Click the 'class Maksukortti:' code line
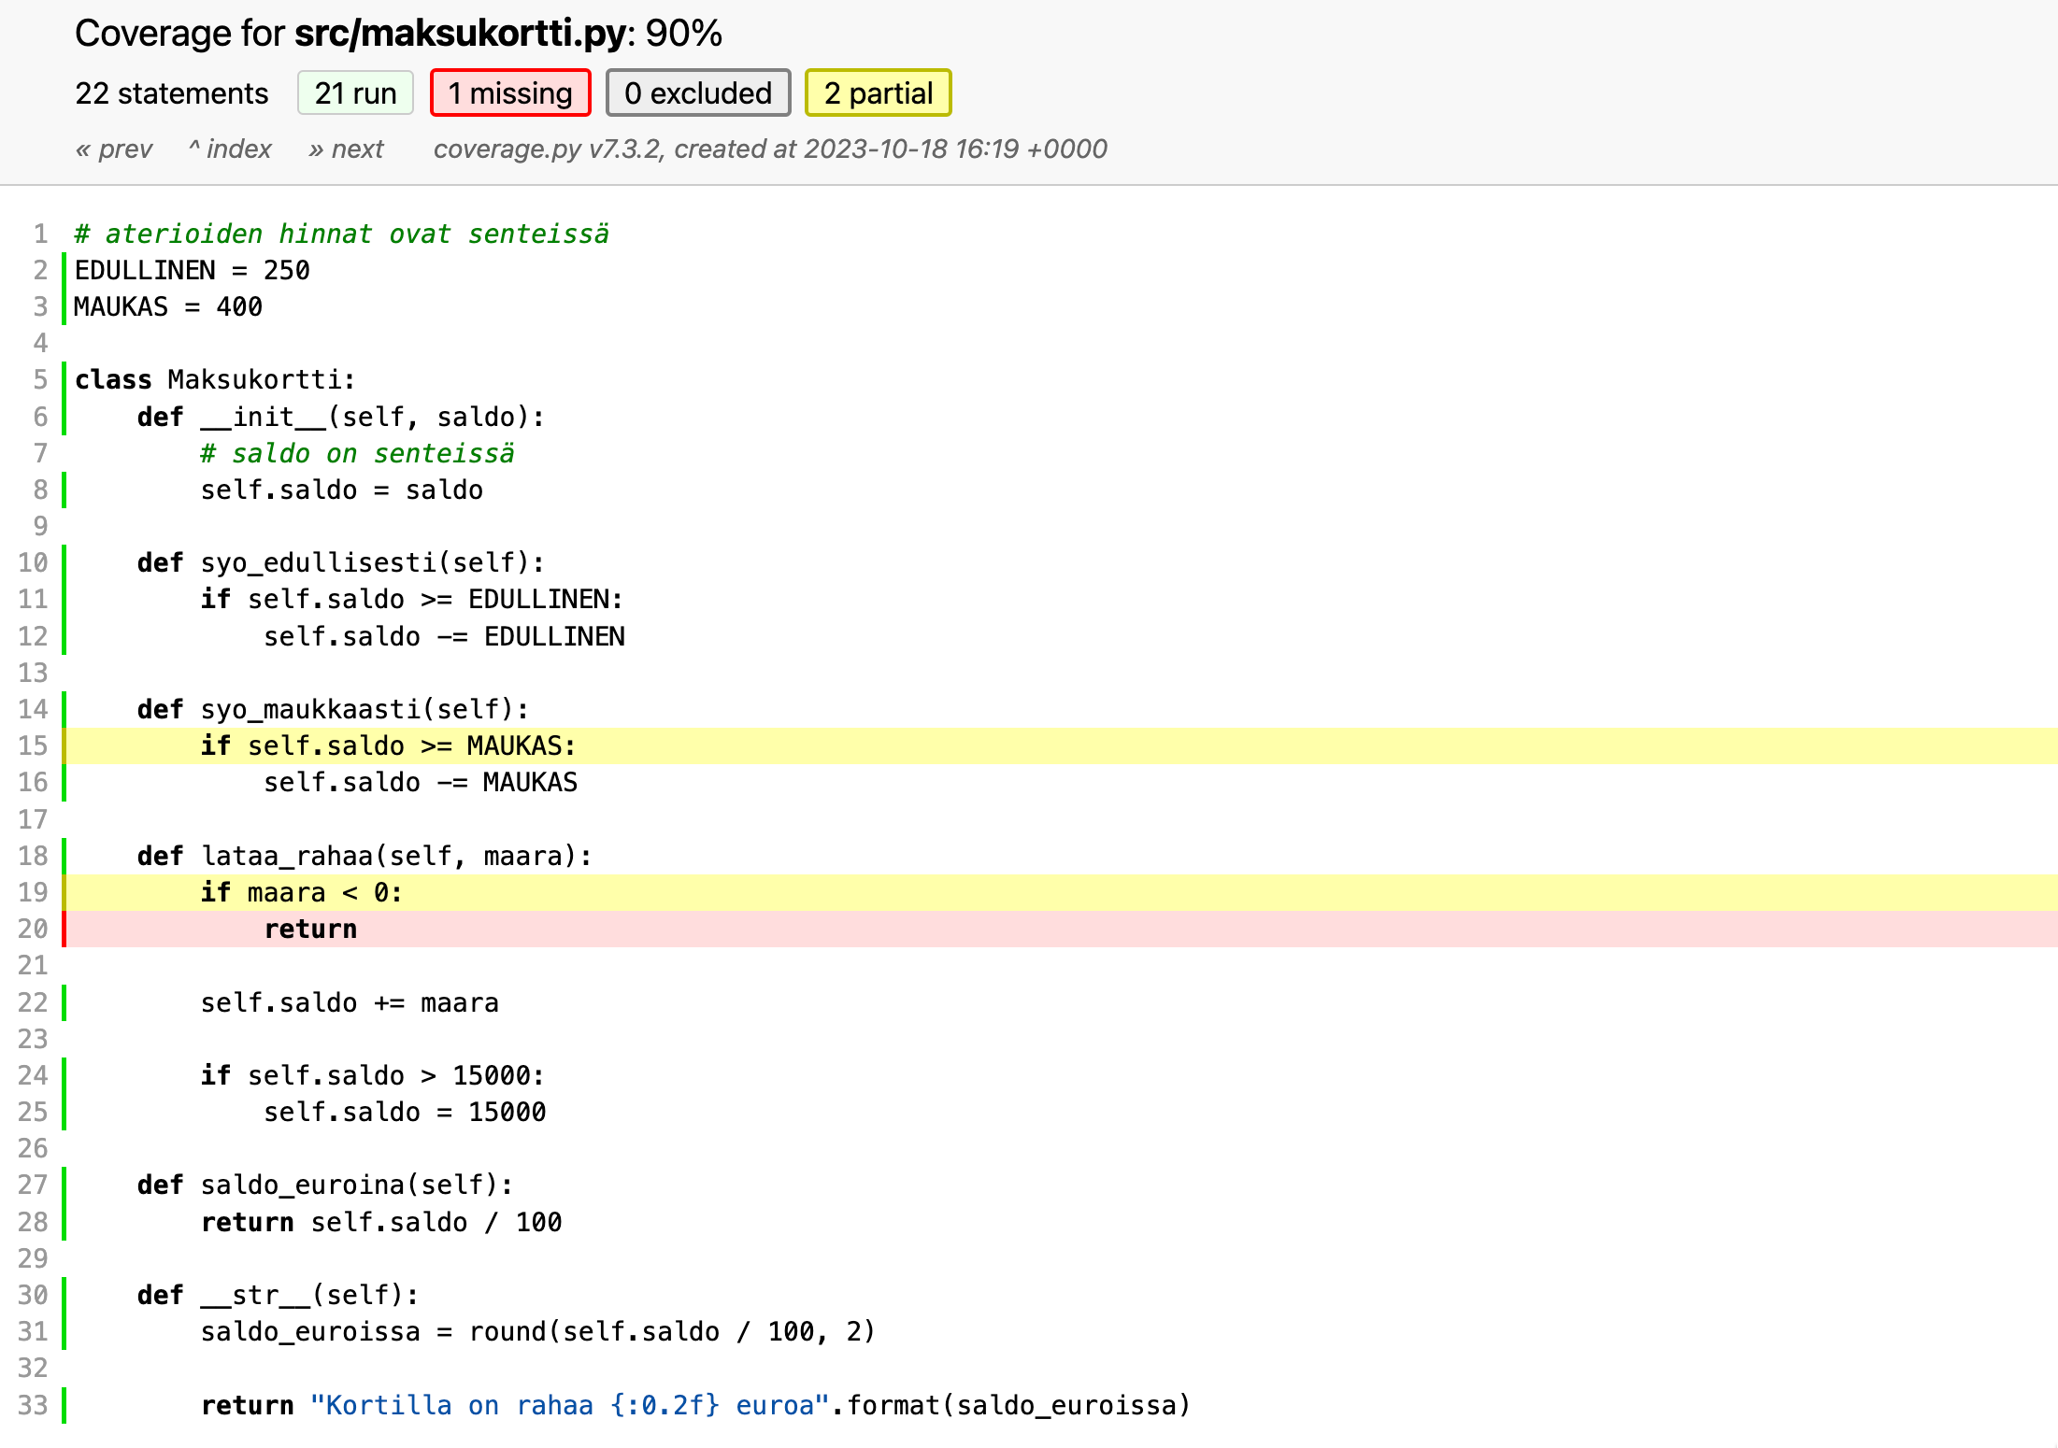Viewport: 2058px width, 1448px height. pos(215,379)
